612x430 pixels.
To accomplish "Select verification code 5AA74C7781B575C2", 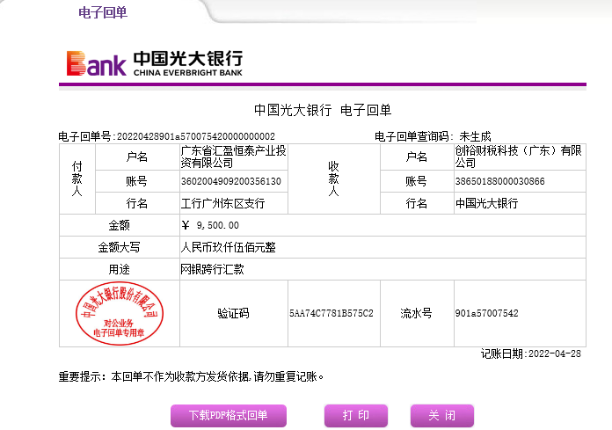I will coord(331,313).
